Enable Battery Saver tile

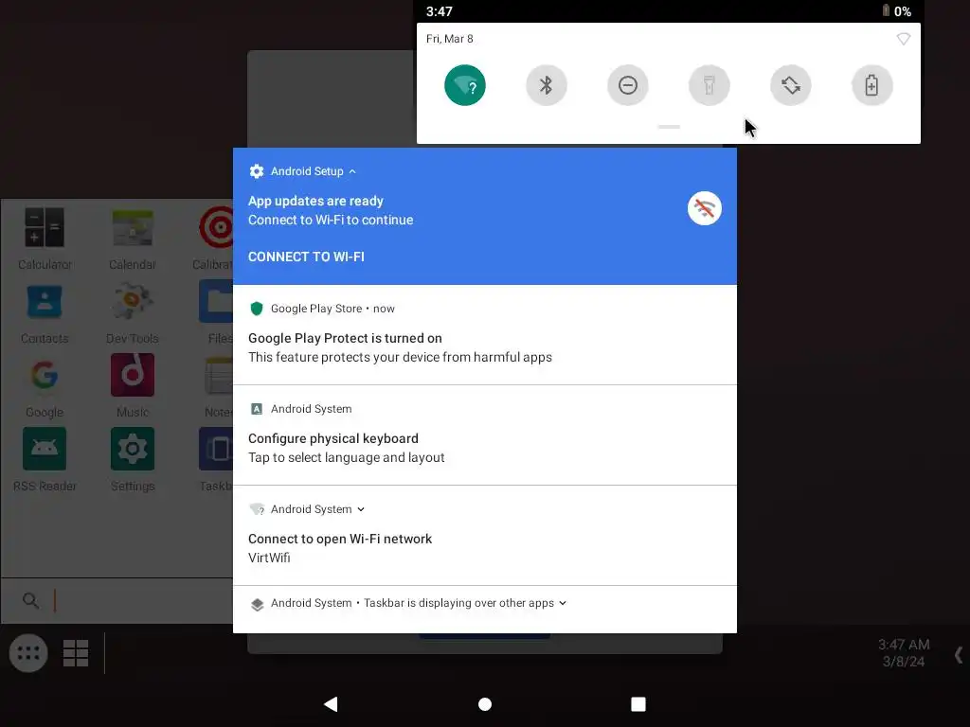871,85
